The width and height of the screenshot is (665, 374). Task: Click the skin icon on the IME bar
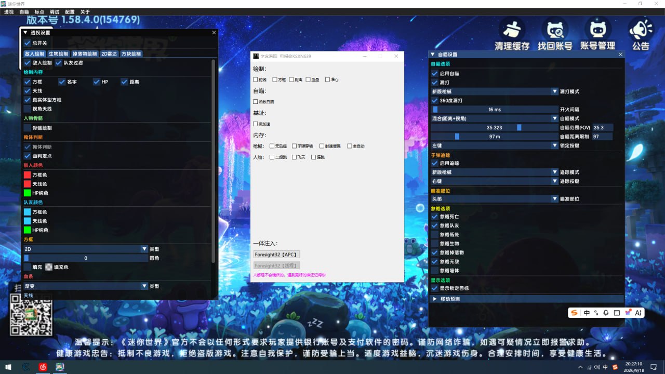tap(628, 313)
